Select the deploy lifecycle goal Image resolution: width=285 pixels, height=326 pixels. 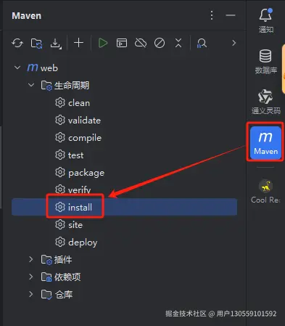(x=124, y=243)
